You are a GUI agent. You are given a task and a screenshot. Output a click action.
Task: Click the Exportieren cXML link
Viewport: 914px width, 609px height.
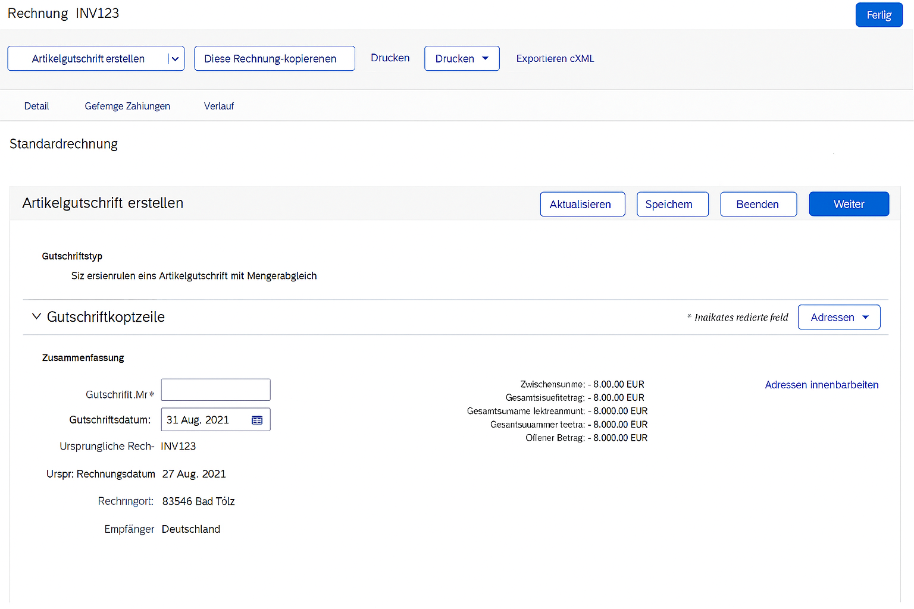[555, 58]
